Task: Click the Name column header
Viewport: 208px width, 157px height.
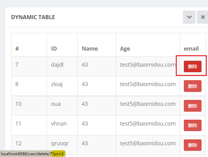Action: point(90,48)
